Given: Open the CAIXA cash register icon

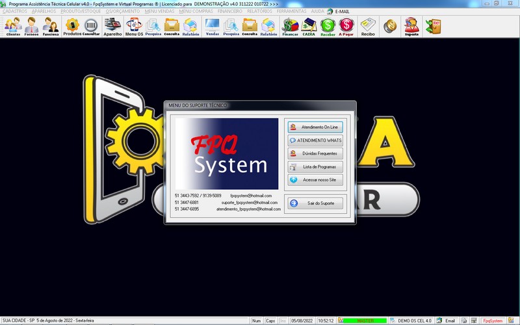Looking at the screenshot, I should point(309,26).
